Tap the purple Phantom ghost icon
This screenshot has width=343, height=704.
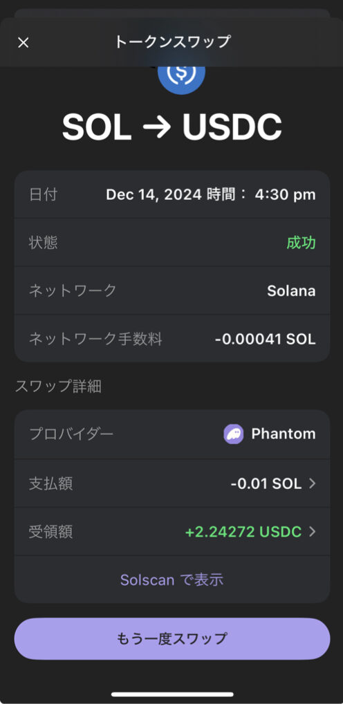(x=234, y=434)
